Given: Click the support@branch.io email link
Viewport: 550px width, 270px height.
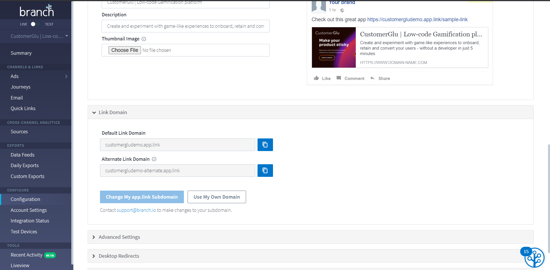Looking at the screenshot, I should (136, 210).
